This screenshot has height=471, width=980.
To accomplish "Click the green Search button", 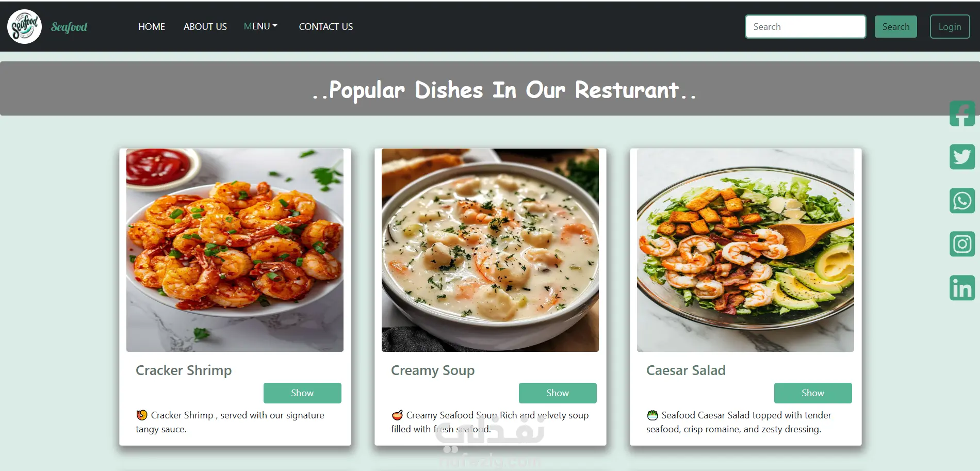I will click(896, 26).
